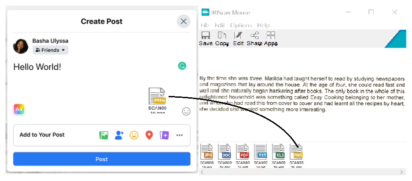Viewport: 412px width, 181px height.
Task: Click the Photo/Video icon in Add to Your Post
Action: pos(104,135)
